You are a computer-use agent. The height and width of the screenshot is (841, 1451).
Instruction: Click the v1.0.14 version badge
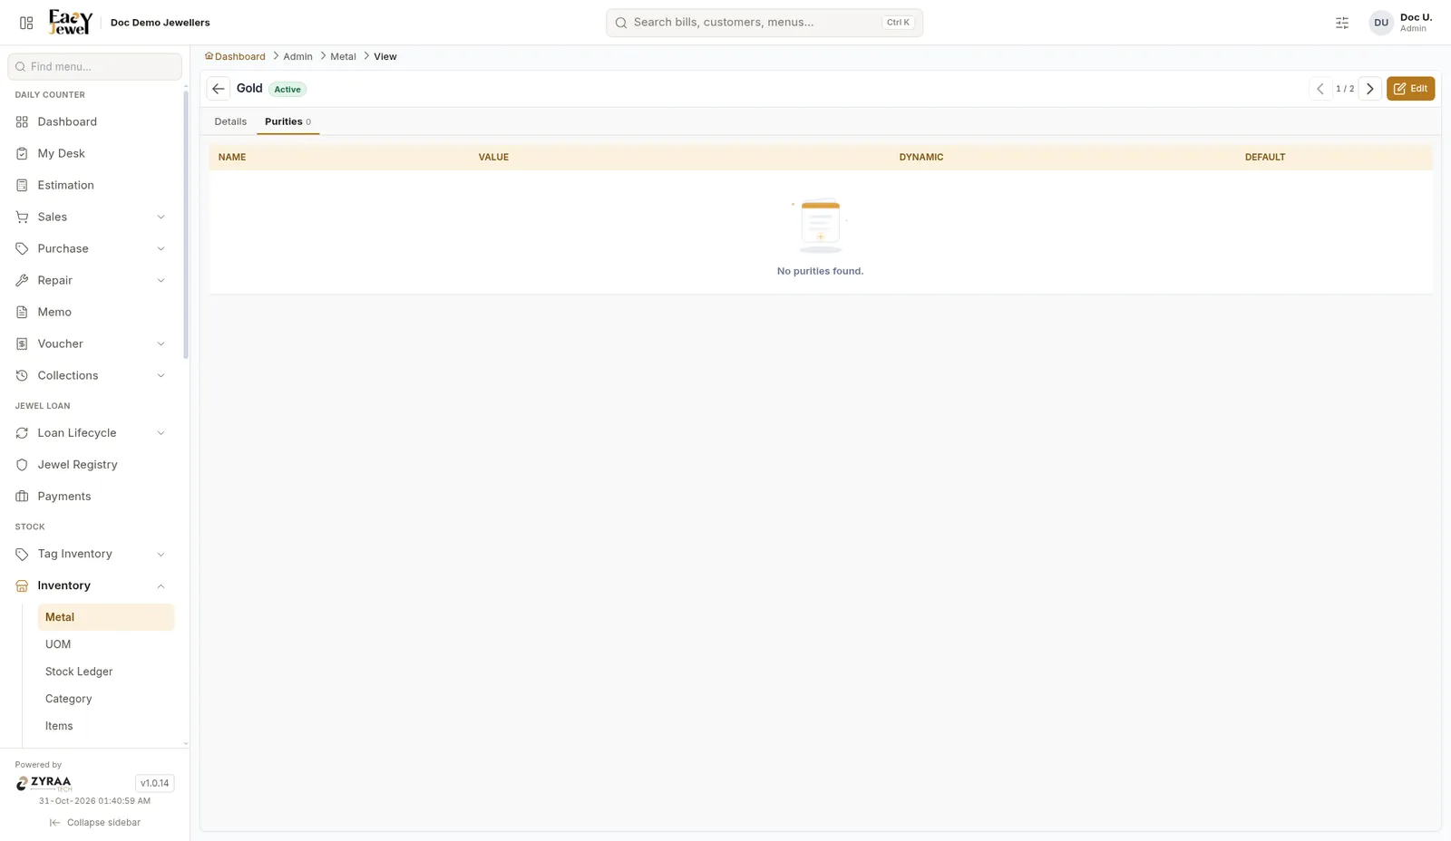point(154,783)
